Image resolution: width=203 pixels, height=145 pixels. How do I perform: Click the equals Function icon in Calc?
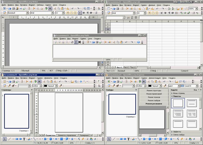pyautogui.click(x=136, y=17)
